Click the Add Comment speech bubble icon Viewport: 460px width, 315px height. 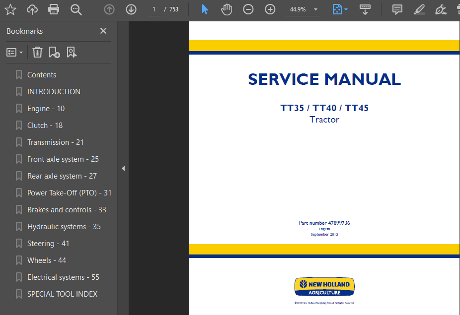(x=397, y=9)
